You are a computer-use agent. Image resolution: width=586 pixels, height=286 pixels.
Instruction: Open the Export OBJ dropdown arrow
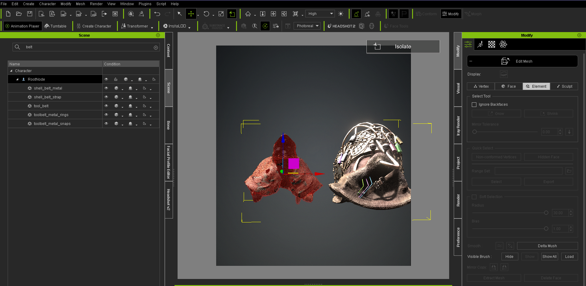pos(71,15)
